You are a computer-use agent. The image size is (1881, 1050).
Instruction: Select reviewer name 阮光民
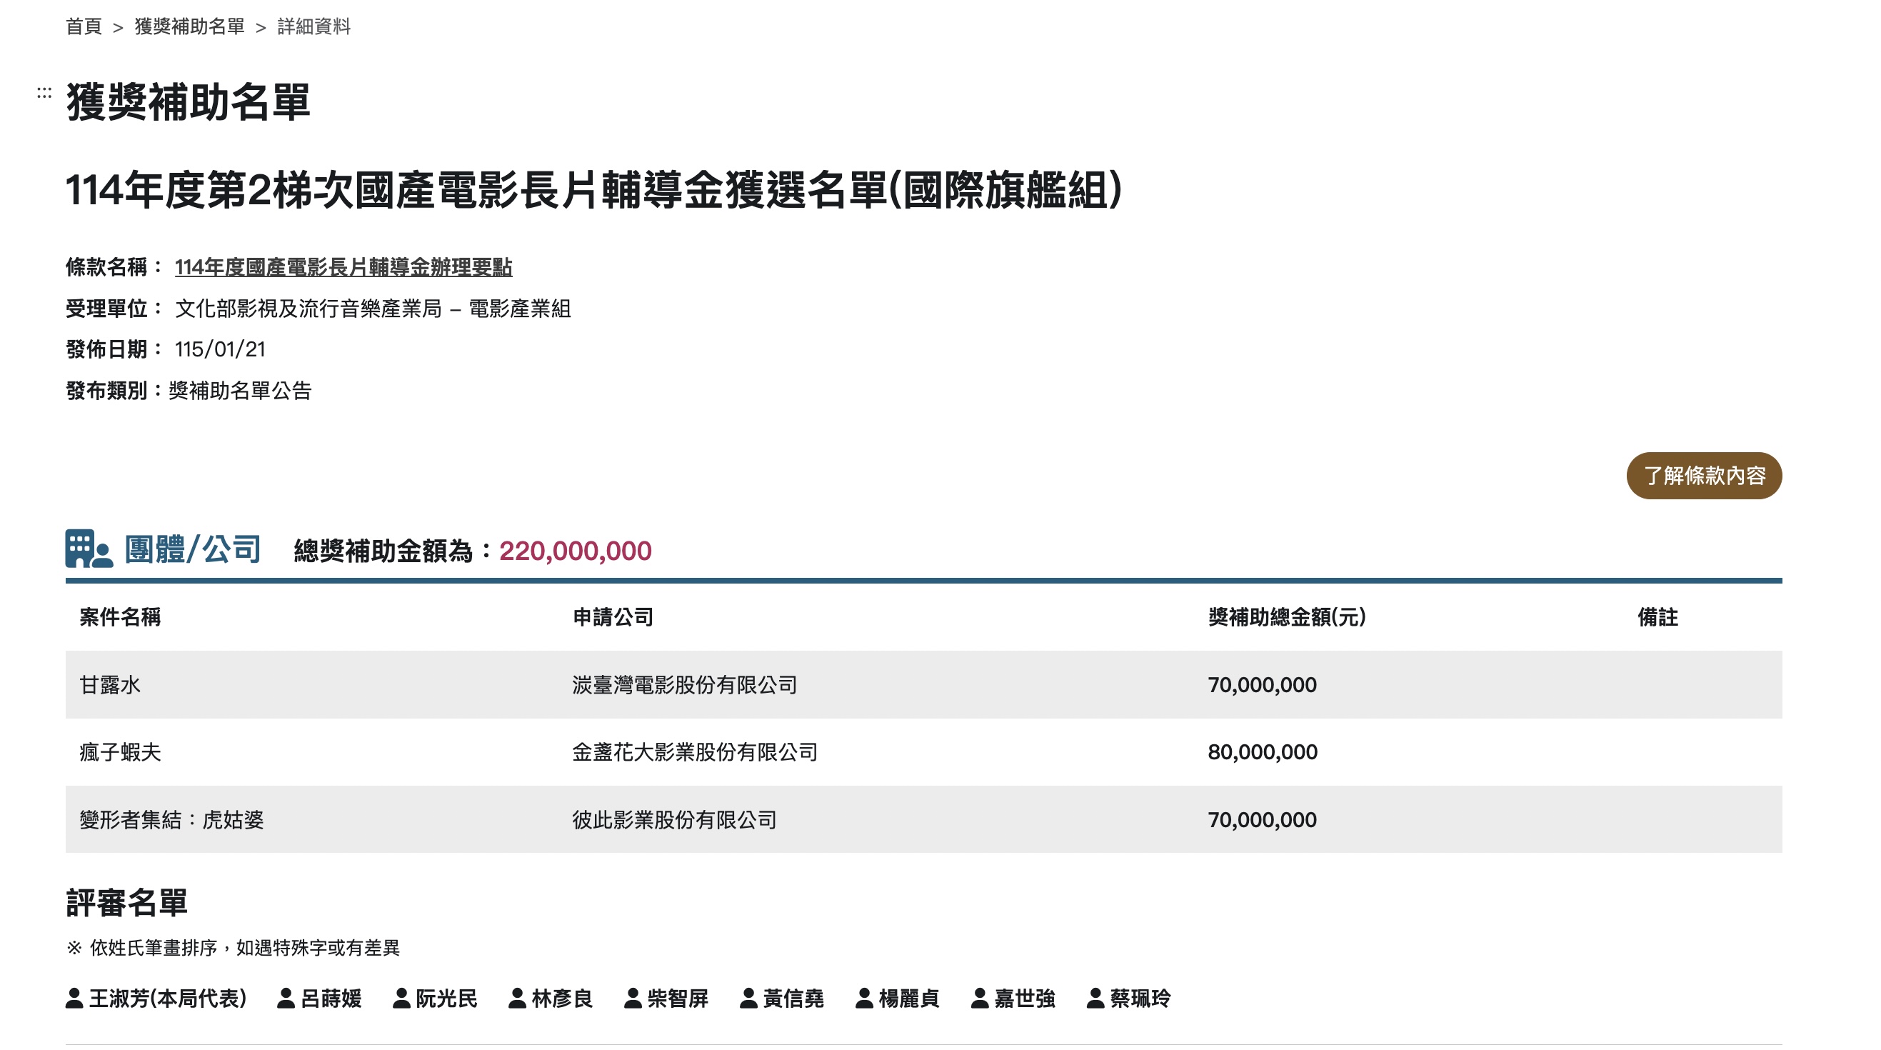point(447,998)
